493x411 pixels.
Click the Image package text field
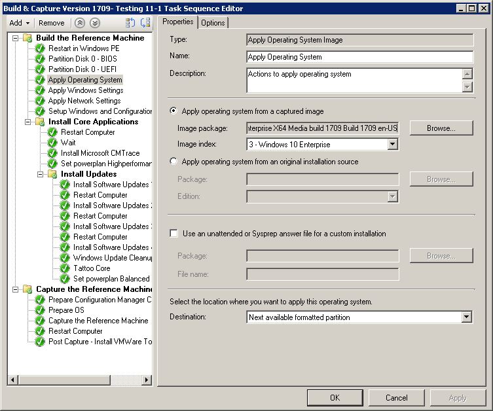(323, 128)
